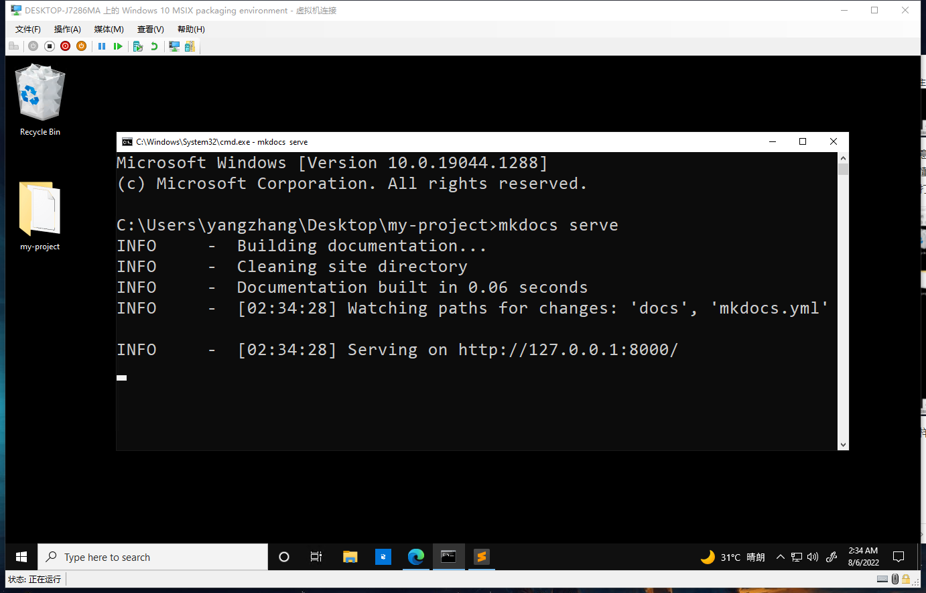Click the cmd window scrollbar down arrow

(x=843, y=444)
